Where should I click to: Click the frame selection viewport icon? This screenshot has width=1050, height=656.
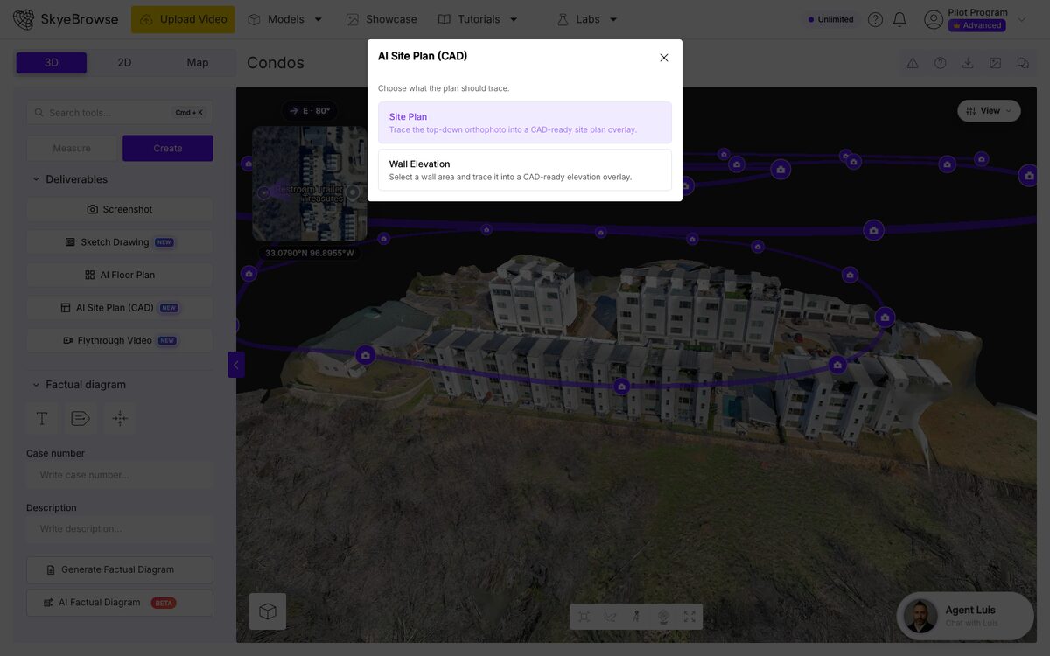point(584,617)
